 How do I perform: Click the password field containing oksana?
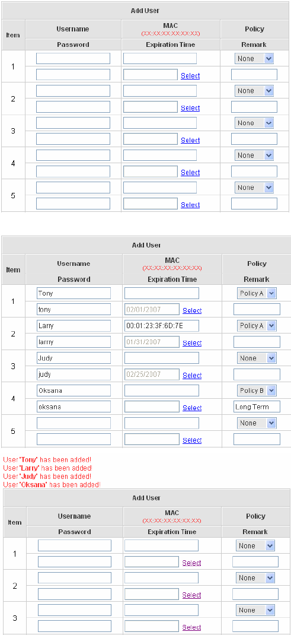click(73, 407)
